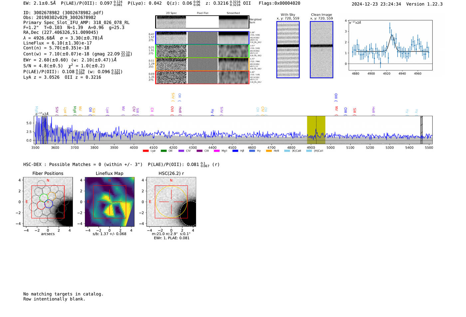Click the Hγ legend swatch

252,151
